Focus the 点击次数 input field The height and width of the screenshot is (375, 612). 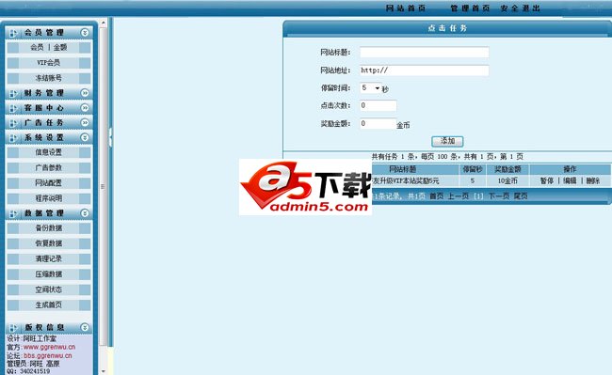click(x=378, y=105)
